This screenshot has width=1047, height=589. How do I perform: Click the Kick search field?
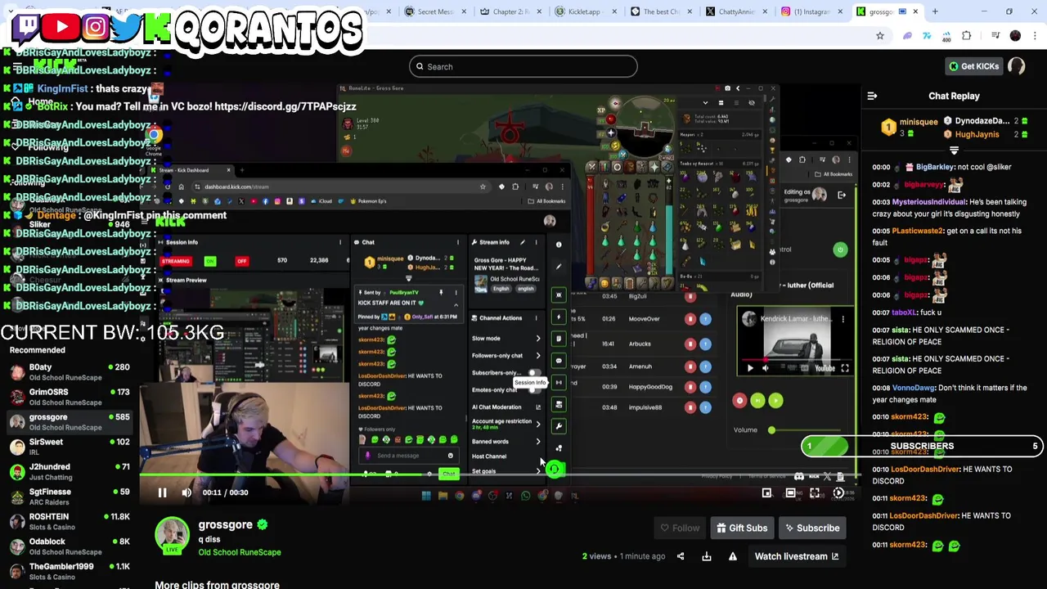coord(523,66)
